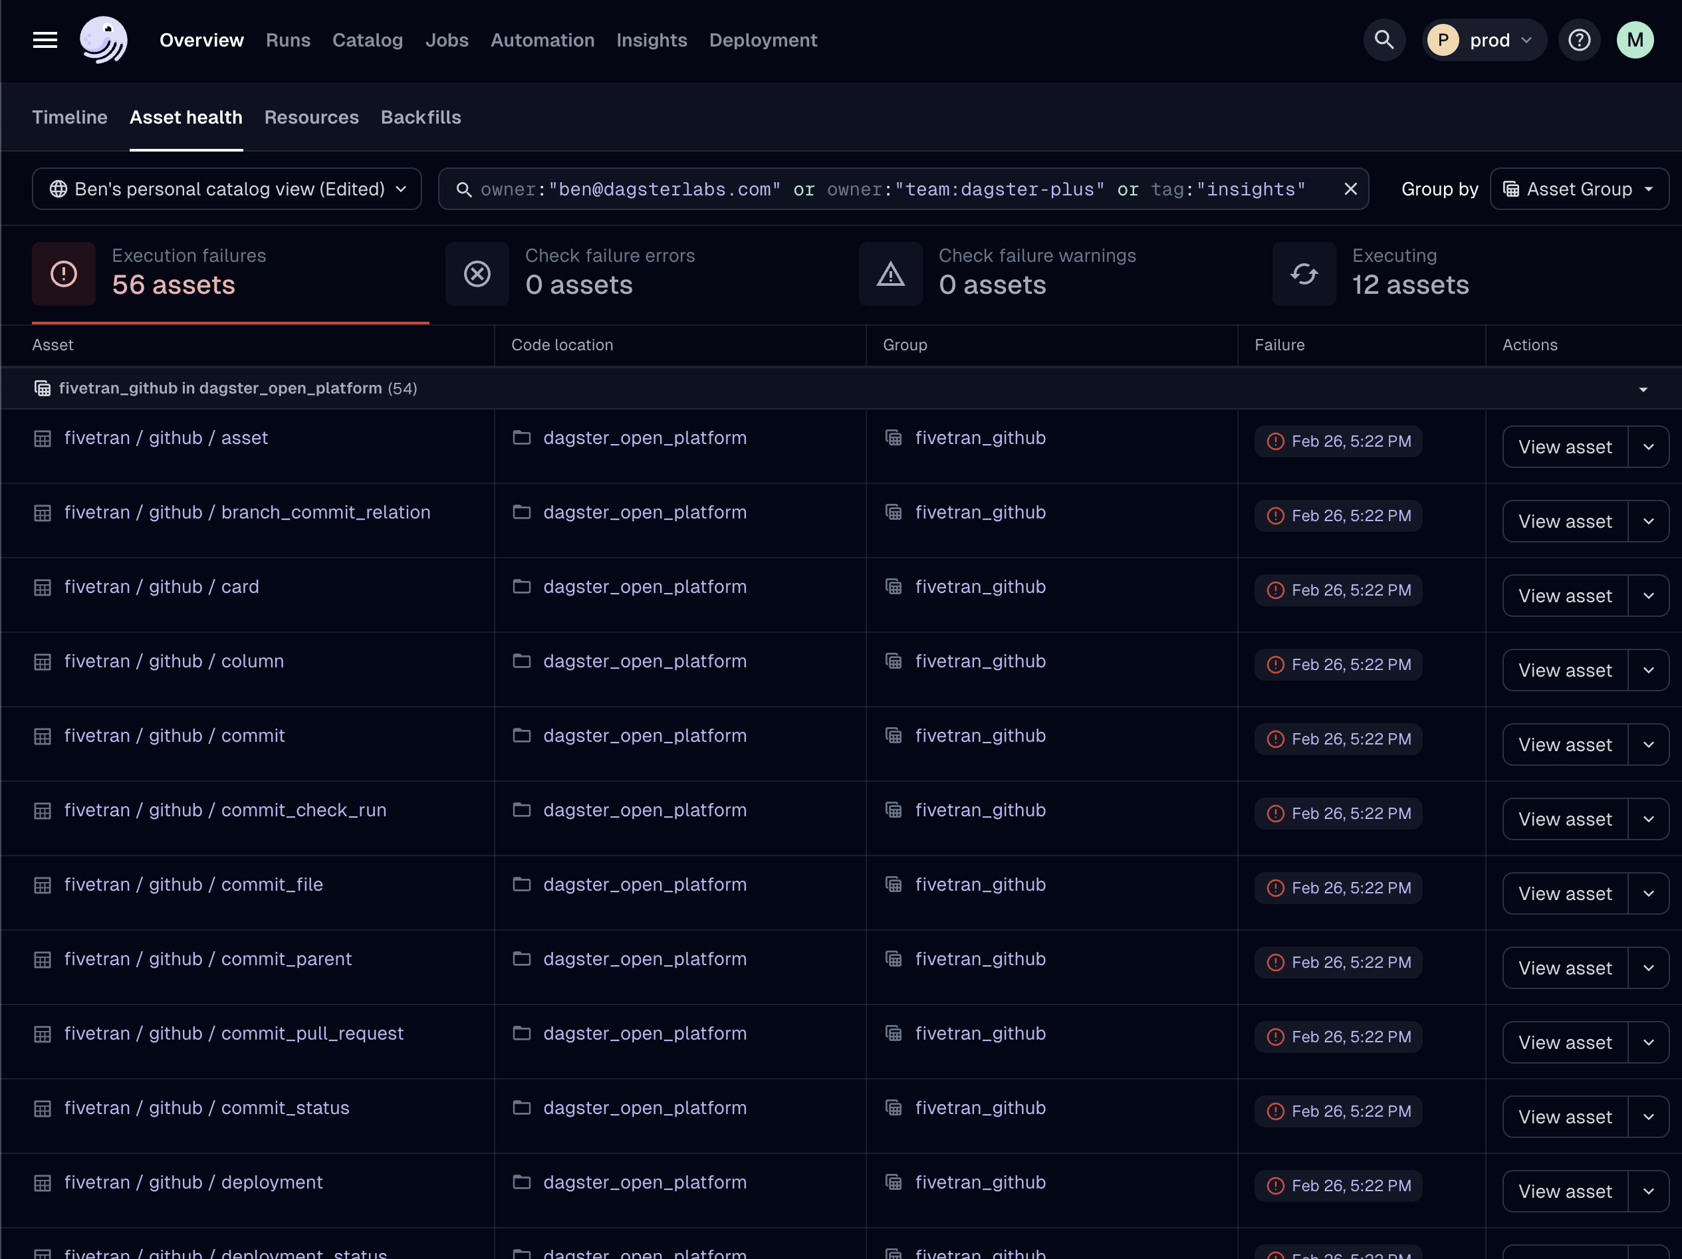Collapse the fivetran_github group section
The height and width of the screenshot is (1259, 1682).
1643,390
